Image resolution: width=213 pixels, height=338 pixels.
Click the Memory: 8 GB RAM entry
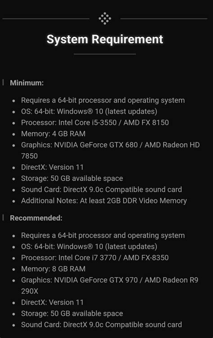[53, 269]
